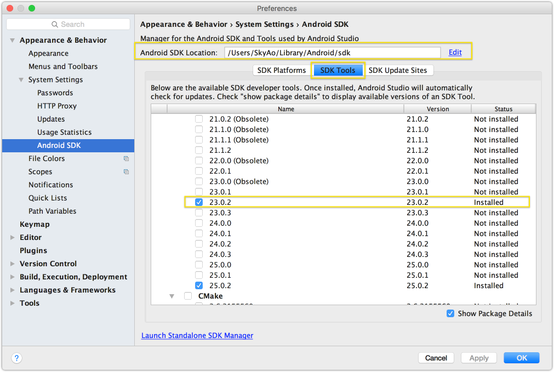554x372 pixels.
Task: Click the File Colors project-level icon
Action: (x=126, y=159)
